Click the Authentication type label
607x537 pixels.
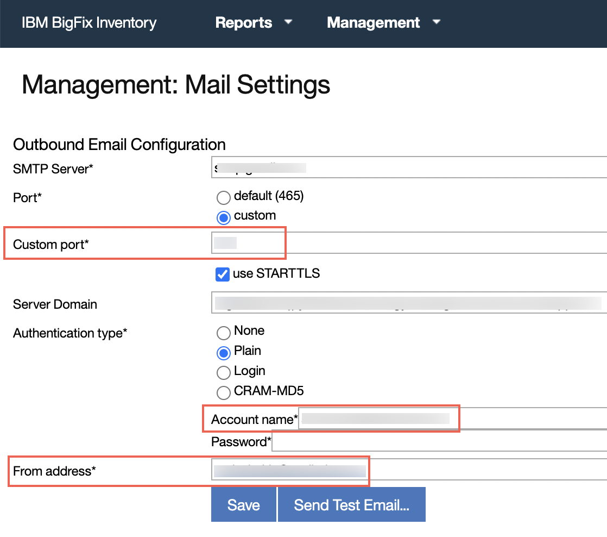[70, 333]
